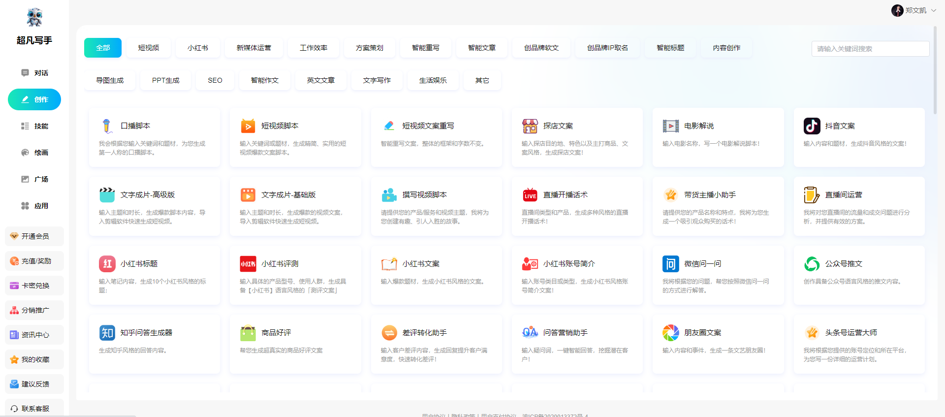Click the 抖音文案 TikTok icon
The height and width of the screenshot is (417, 945).
[x=812, y=126]
